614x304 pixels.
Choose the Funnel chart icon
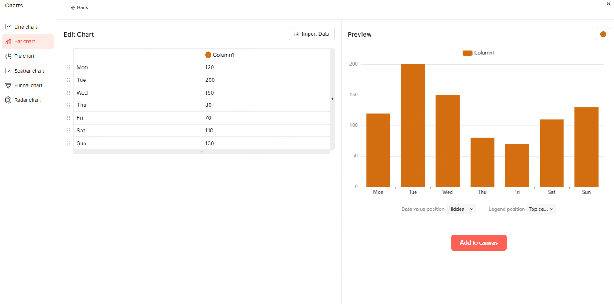8,85
